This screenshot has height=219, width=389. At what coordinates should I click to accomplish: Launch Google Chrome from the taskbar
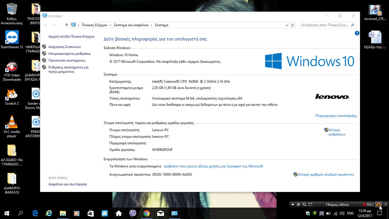147,213
